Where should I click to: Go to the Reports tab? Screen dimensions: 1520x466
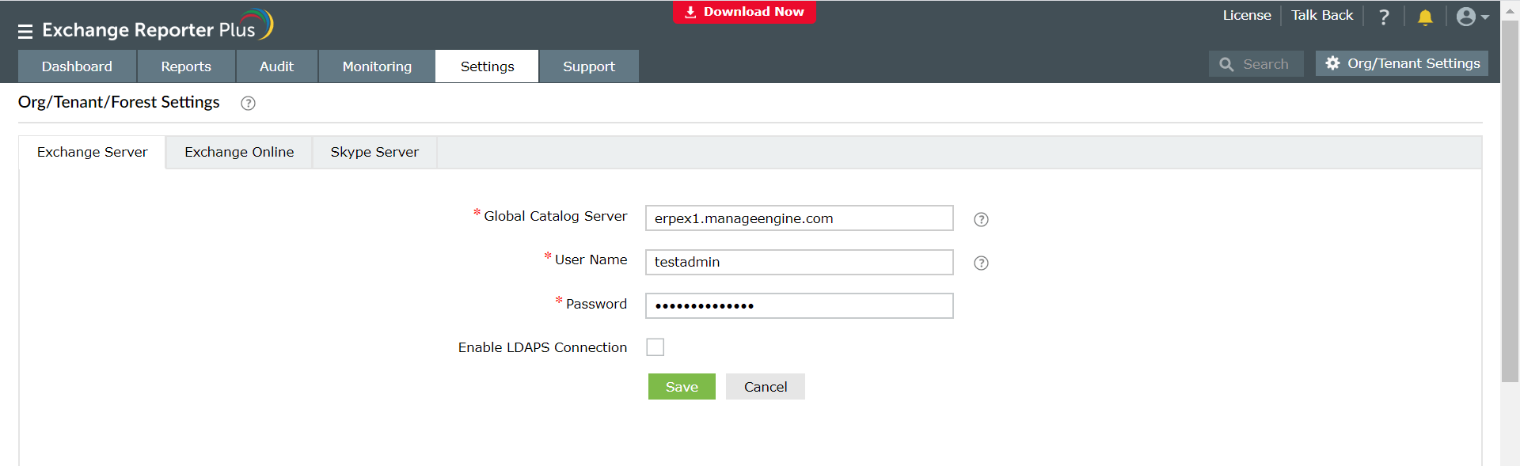[x=186, y=66]
